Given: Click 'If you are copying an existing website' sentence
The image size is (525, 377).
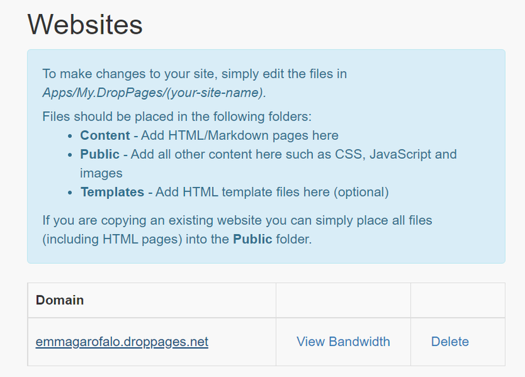Looking at the screenshot, I should pos(237,221).
